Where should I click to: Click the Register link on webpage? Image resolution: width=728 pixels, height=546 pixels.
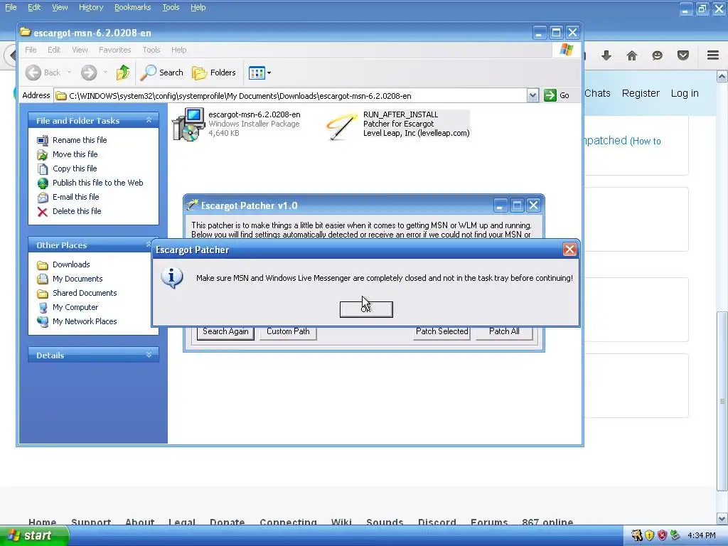click(641, 93)
